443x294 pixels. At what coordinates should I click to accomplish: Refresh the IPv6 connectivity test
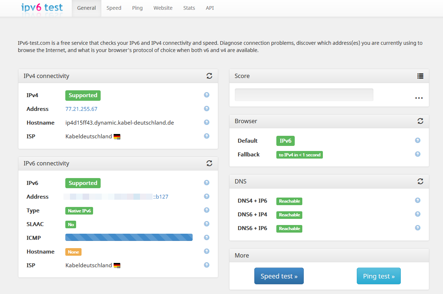click(209, 163)
